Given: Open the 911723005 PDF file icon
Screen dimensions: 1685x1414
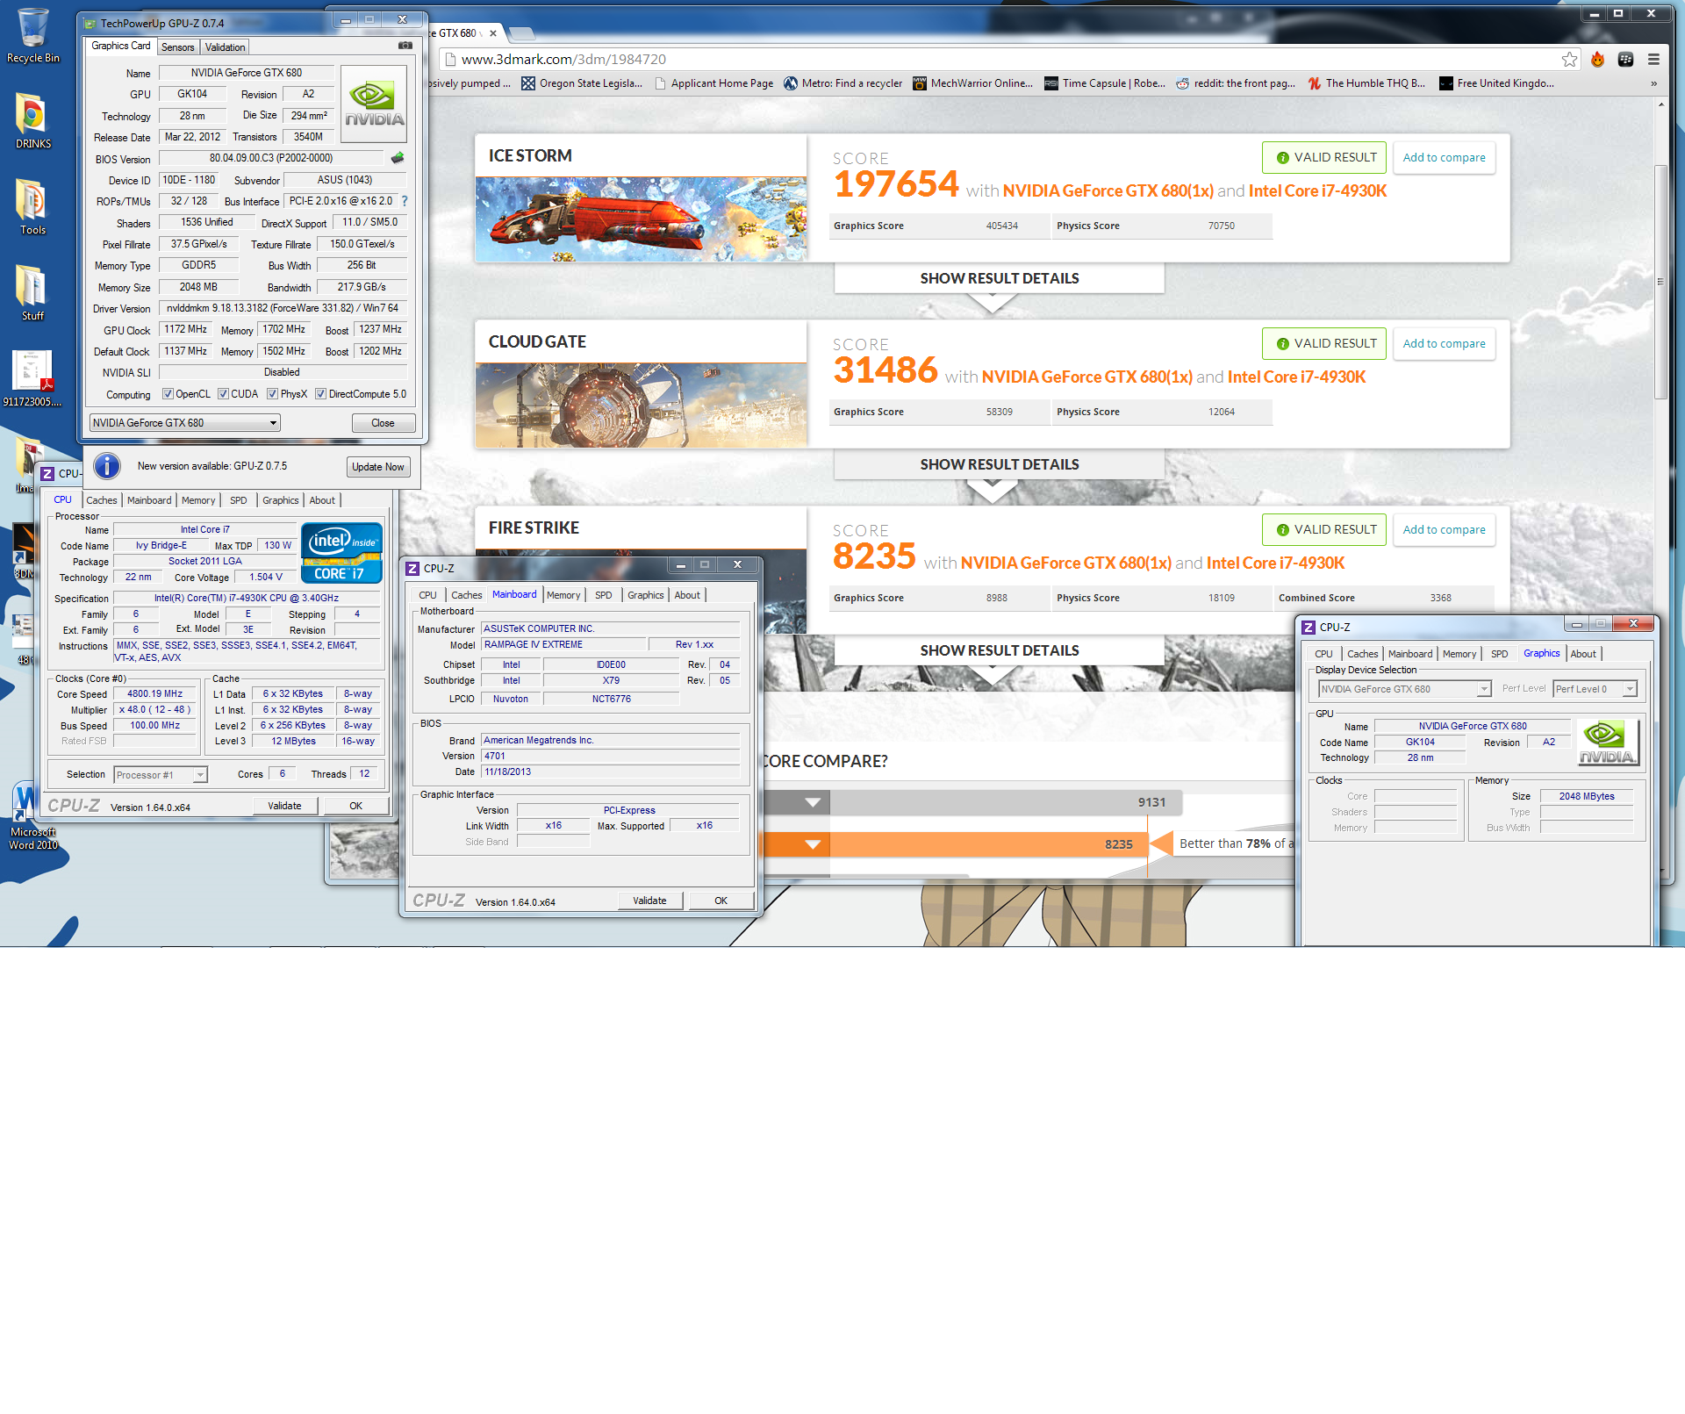Looking at the screenshot, I should [32, 378].
